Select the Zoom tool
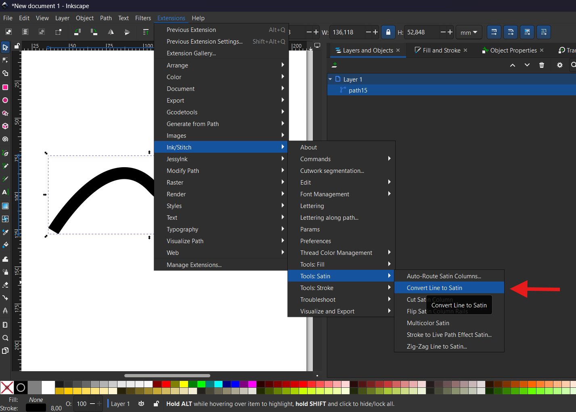This screenshot has height=412, width=576. click(x=5, y=338)
